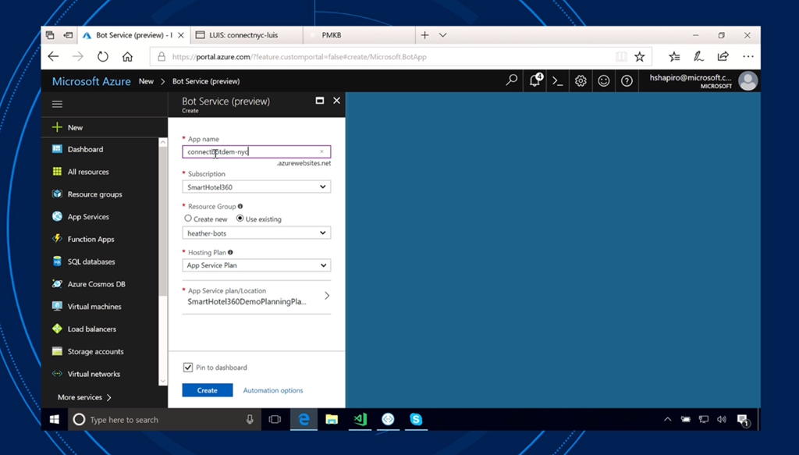Viewport: 799px width, 455px height.
Task: Open the Hosting Plan dropdown
Action: pos(256,265)
